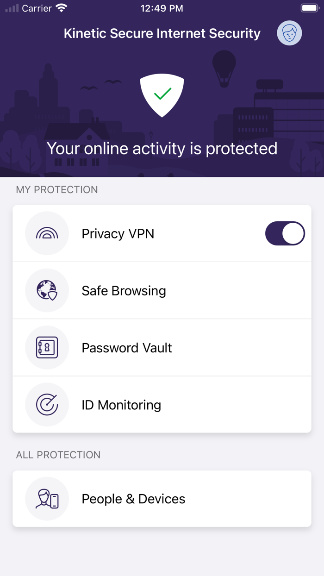
Task: Select the MY PROTECTION section header
Action: tap(56, 189)
